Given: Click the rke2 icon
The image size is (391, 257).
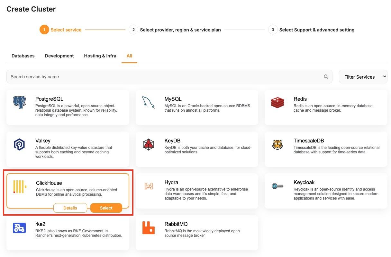Looking at the screenshot, I should click(x=19, y=228).
